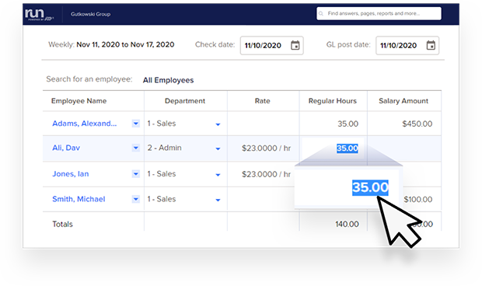Open the GL post date calendar icon
482x286 pixels.
point(431,46)
